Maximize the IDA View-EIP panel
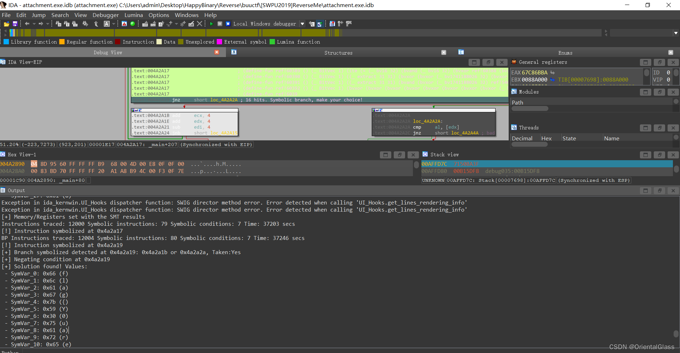 click(474, 62)
